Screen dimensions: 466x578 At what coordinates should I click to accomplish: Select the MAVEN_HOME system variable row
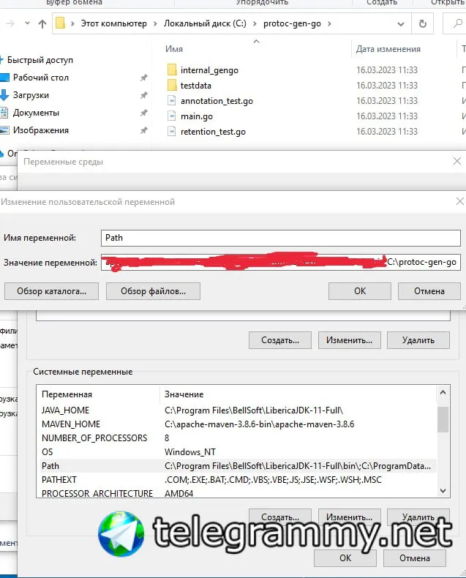click(x=236, y=424)
